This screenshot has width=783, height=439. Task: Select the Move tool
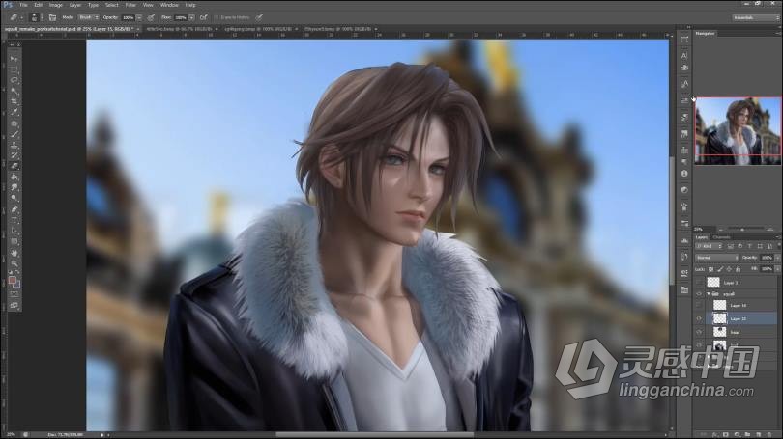click(14, 58)
